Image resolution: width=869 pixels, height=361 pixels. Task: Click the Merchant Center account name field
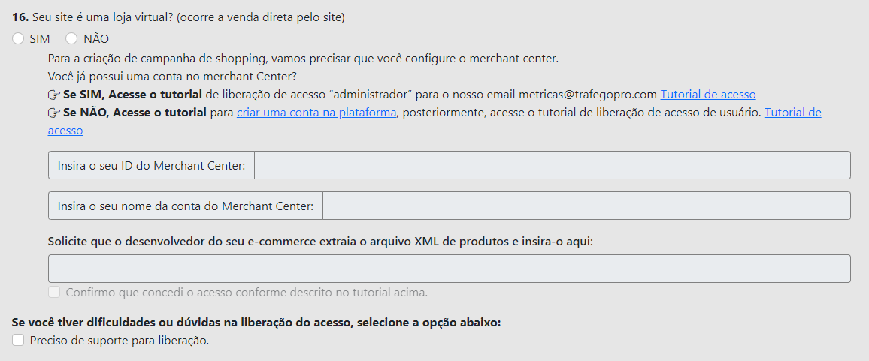pos(586,206)
